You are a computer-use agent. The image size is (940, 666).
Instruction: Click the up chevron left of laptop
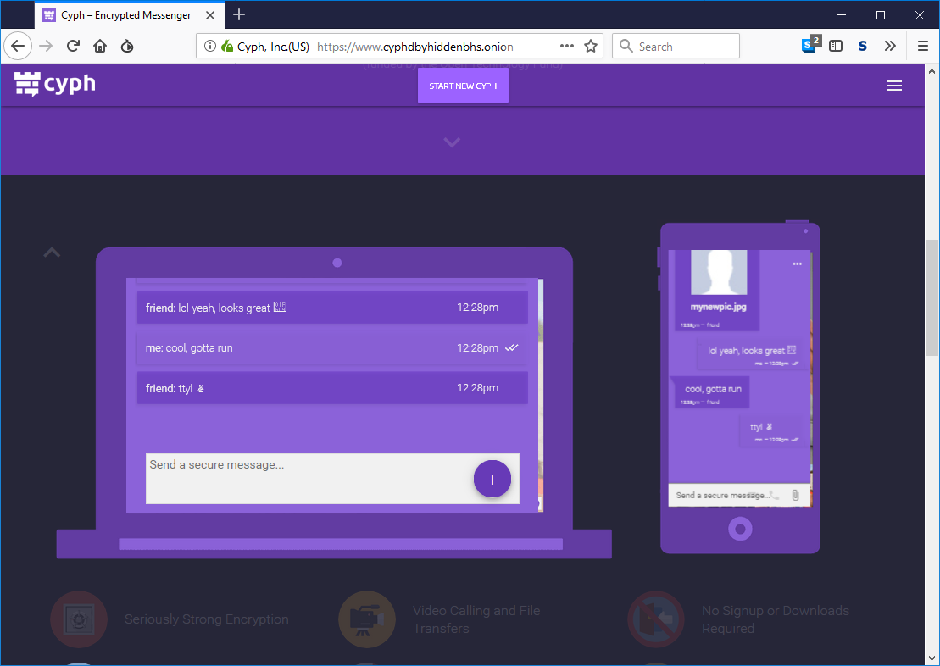tap(53, 253)
